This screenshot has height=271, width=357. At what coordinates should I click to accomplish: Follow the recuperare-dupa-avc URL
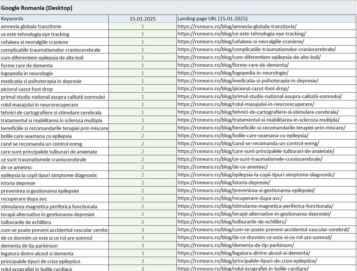pyautogui.click(x=230, y=198)
